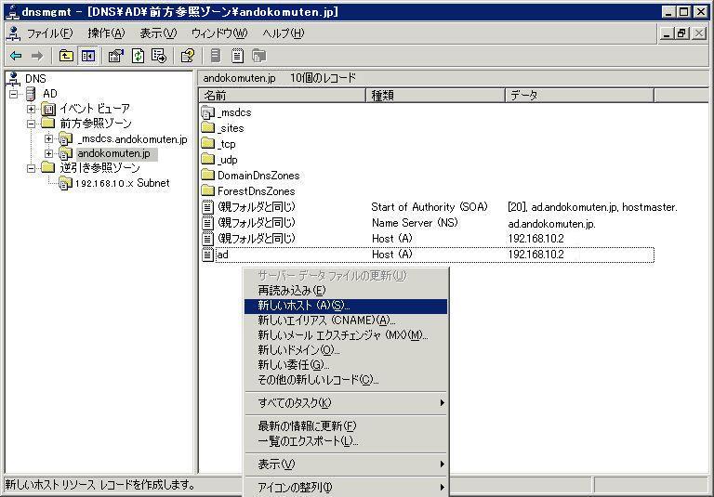Screen dimensions: 714x497
Task: Choose 最新の情報に更新 option
Action: point(346,426)
